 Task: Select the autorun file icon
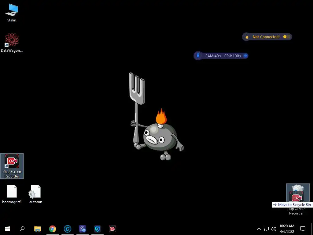pyautogui.click(x=36, y=194)
